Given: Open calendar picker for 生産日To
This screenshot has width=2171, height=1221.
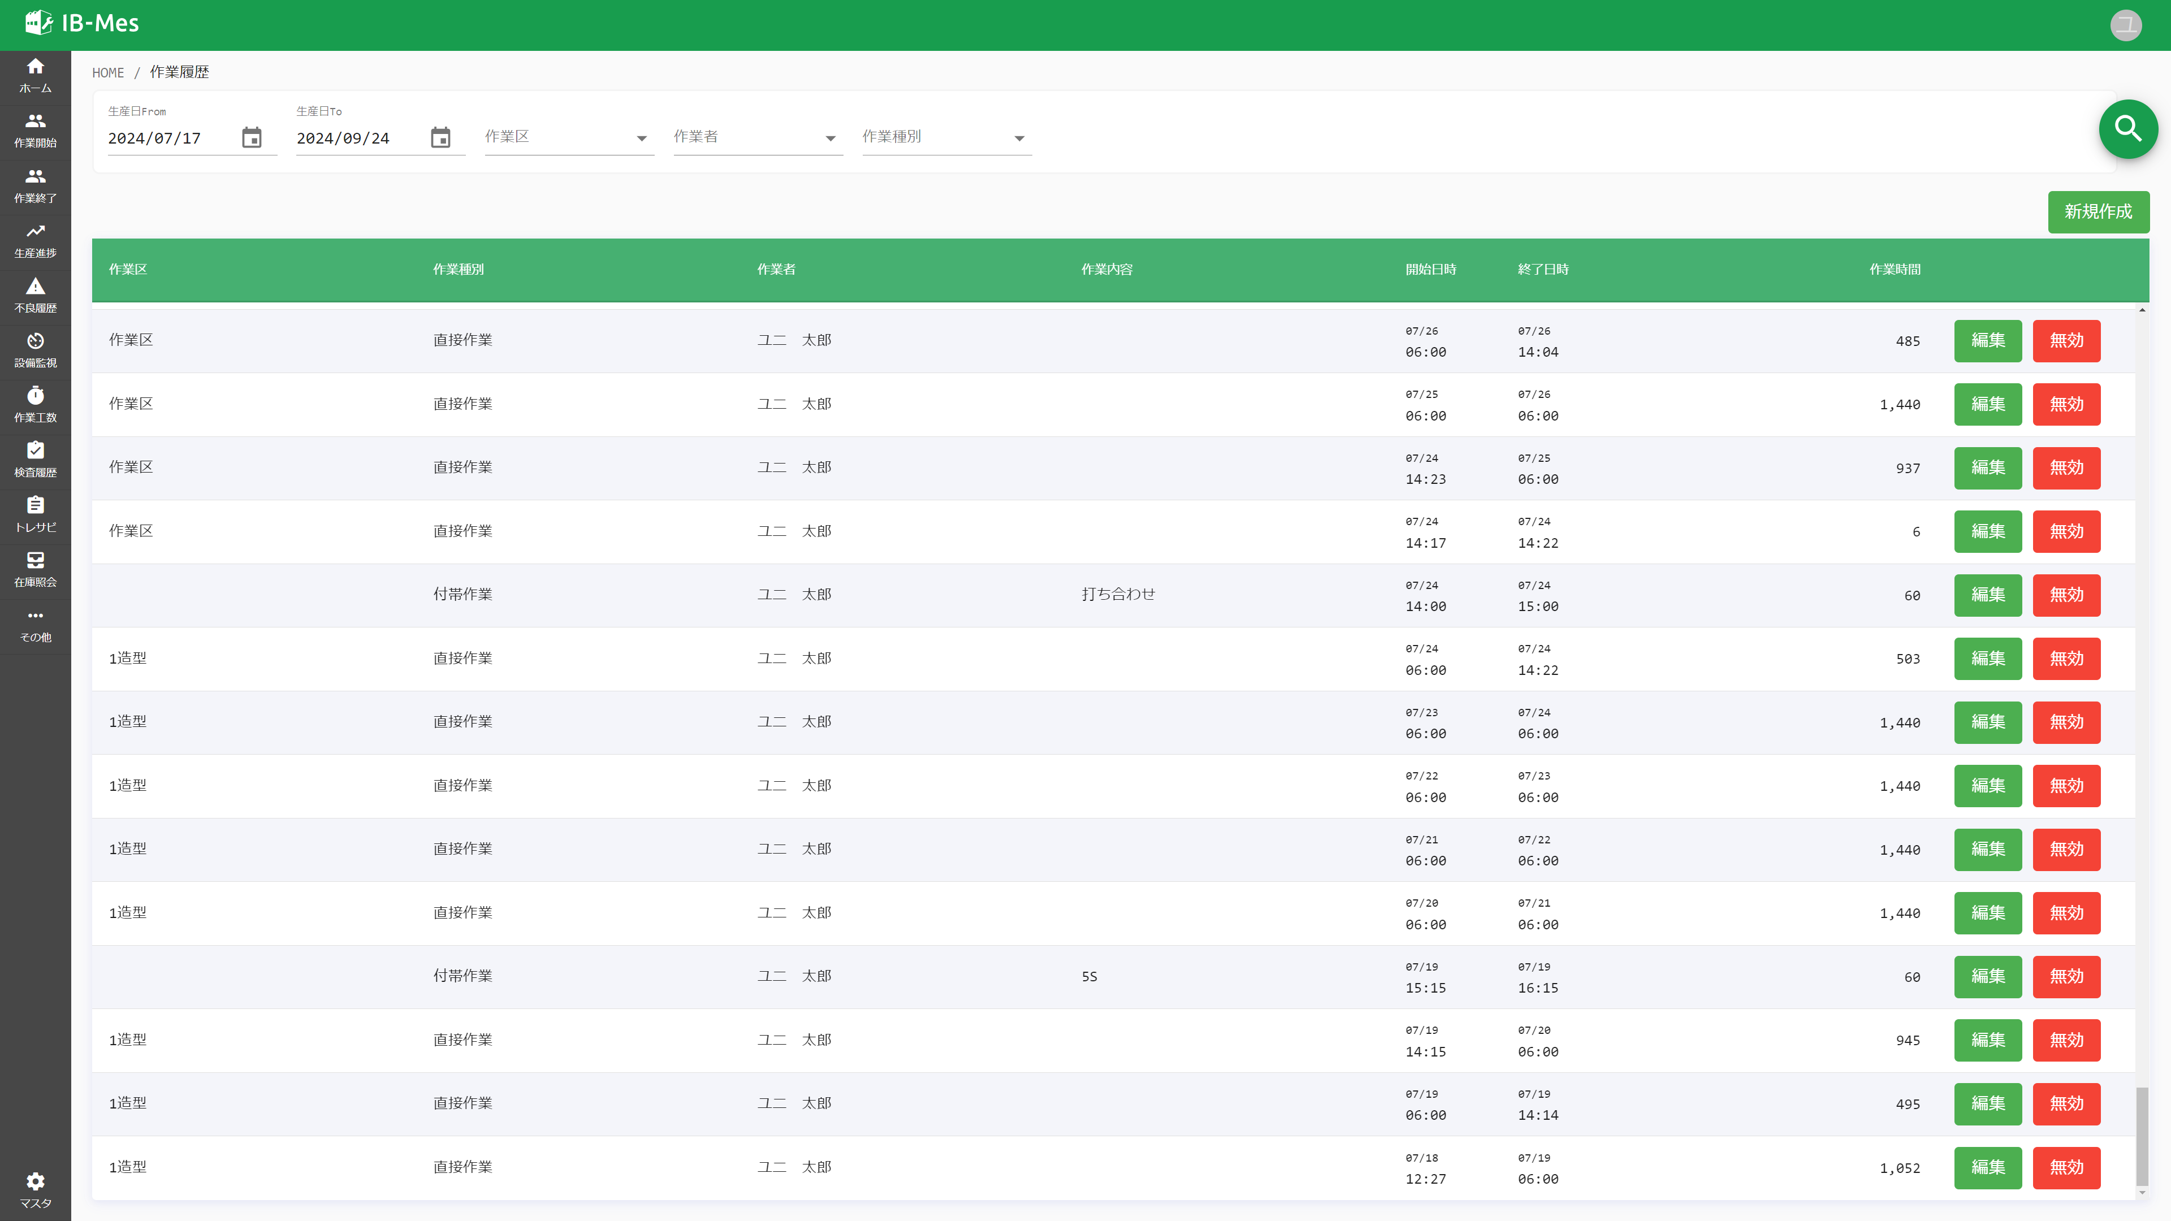Looking at the screenshot, I should tap(441, 137).
